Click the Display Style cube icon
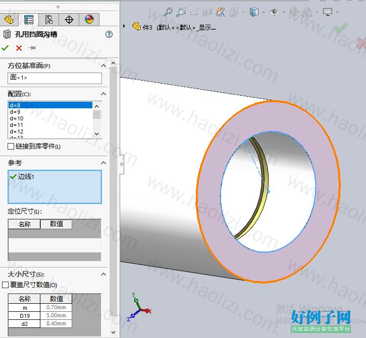Image resolution: width=366 pixels, height=338 pixels. click(254, 12)
